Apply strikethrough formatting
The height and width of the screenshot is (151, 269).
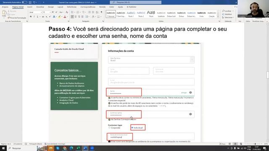[43, 17]
